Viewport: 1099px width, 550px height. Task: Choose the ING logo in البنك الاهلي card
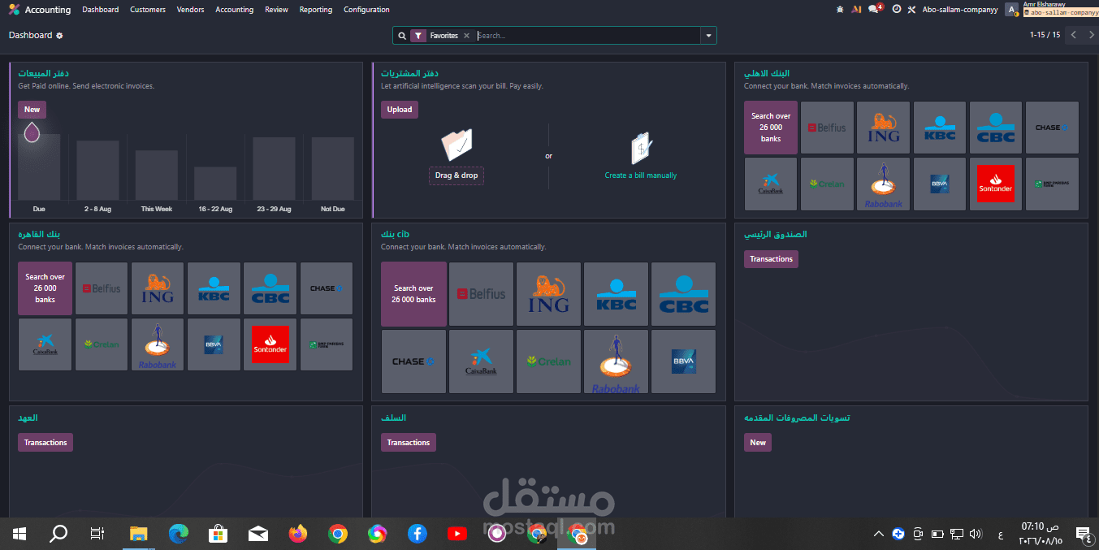click(x=884, y=128)
